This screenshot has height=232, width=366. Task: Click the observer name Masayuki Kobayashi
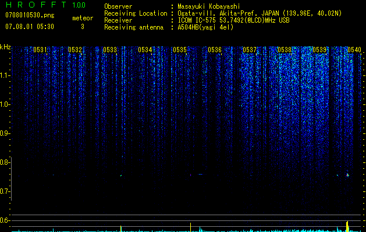click(209, 6)
